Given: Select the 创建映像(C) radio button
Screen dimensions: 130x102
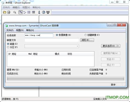Looking at the screenshot, I should point(86,35).
